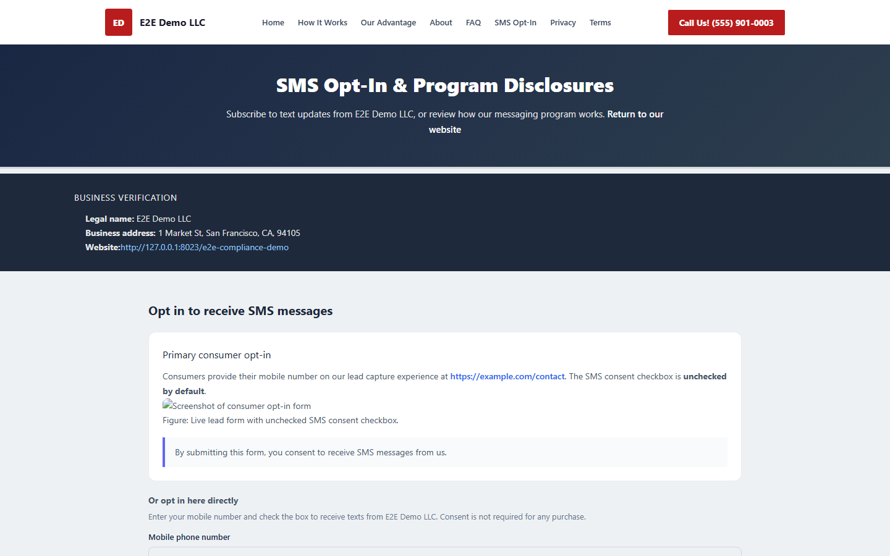Image resolution: width=890 pixels, height=556 pixels.
Task: Select the Figure: Live lead form caption
Action: pyautogui.click(x=281, y=420)
